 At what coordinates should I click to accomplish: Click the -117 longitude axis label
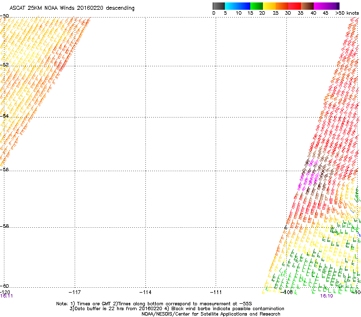click(75, 292)
